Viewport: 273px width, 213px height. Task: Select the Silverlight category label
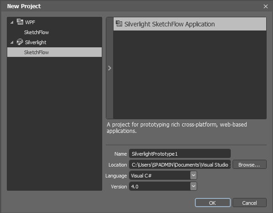[36, 42]
